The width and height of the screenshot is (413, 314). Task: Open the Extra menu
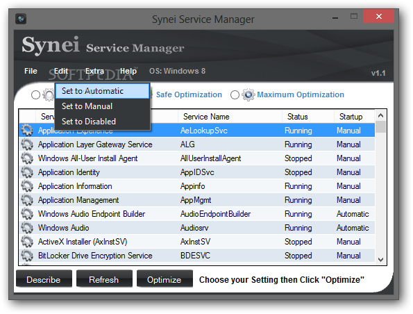(x=95, y=71)
